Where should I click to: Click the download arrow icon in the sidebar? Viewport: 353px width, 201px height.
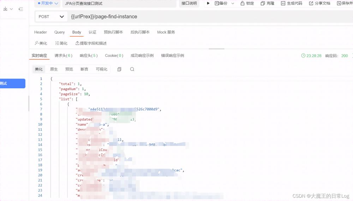tap(5, 9)
